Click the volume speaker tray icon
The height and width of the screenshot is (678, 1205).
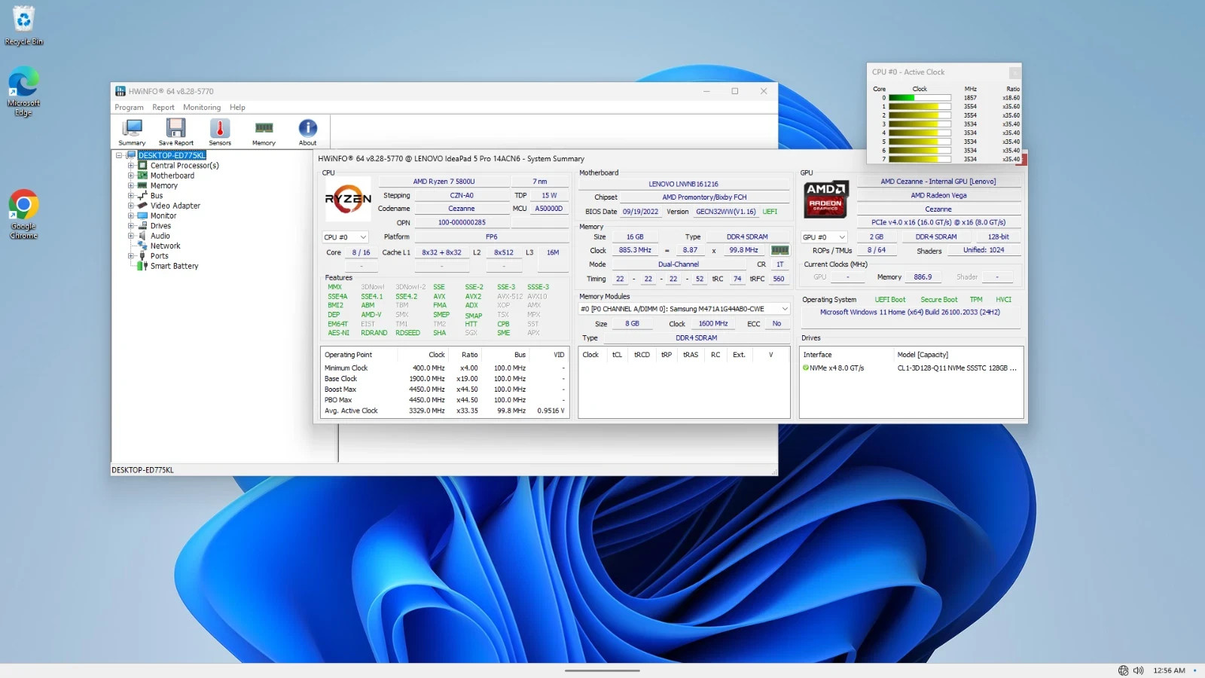click(x=1138, y=670)
